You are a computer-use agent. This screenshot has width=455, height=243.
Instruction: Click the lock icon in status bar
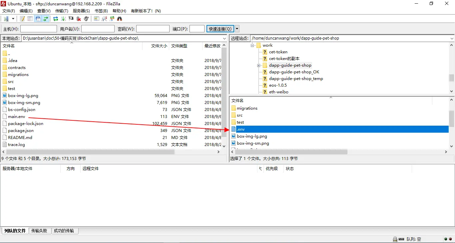(x=395, y=239)
